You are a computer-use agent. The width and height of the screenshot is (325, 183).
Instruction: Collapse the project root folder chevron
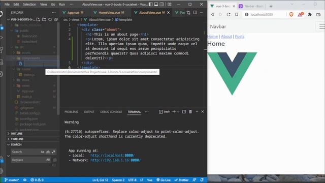pyautogui.click(x=9, y=19)
